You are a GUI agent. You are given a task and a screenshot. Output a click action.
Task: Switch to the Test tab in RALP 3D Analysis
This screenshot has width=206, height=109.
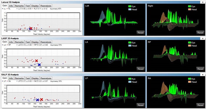point(28,78)
